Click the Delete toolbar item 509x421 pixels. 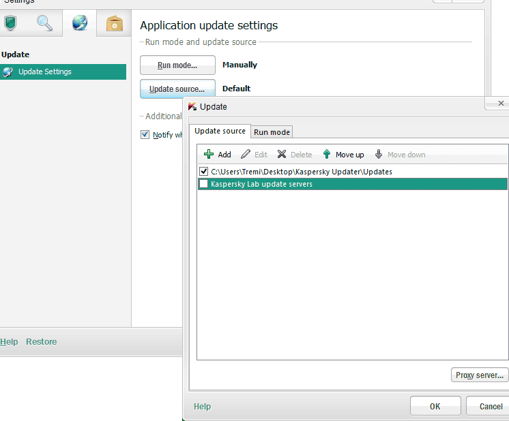coord(295,154)
